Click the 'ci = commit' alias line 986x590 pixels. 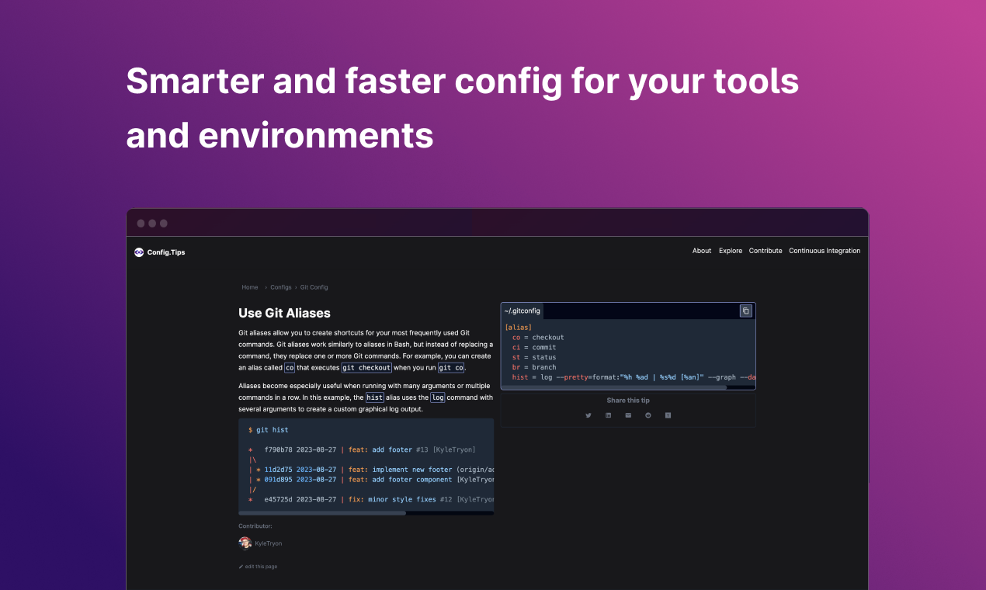pyautogui.click(x=534, y=347)
